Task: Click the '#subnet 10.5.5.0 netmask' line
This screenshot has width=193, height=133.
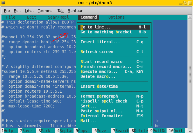Action: click(x=39, y=71)
